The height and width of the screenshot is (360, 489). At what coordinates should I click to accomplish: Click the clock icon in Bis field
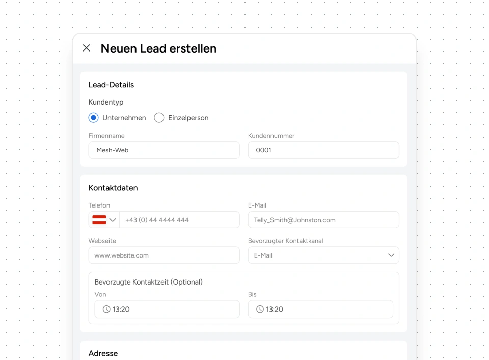[260, 309]
